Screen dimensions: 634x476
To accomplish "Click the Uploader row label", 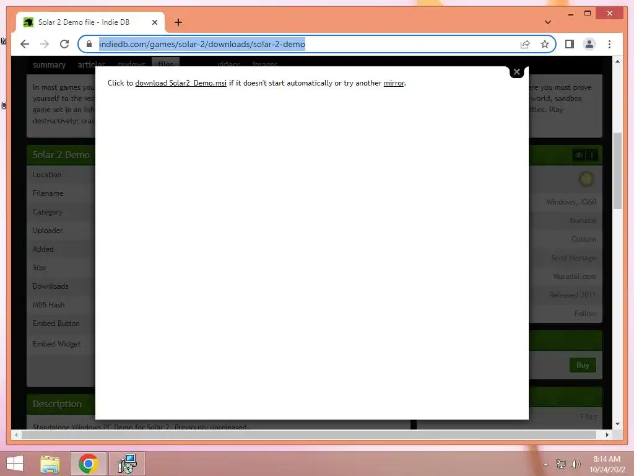I will point(48,231).
